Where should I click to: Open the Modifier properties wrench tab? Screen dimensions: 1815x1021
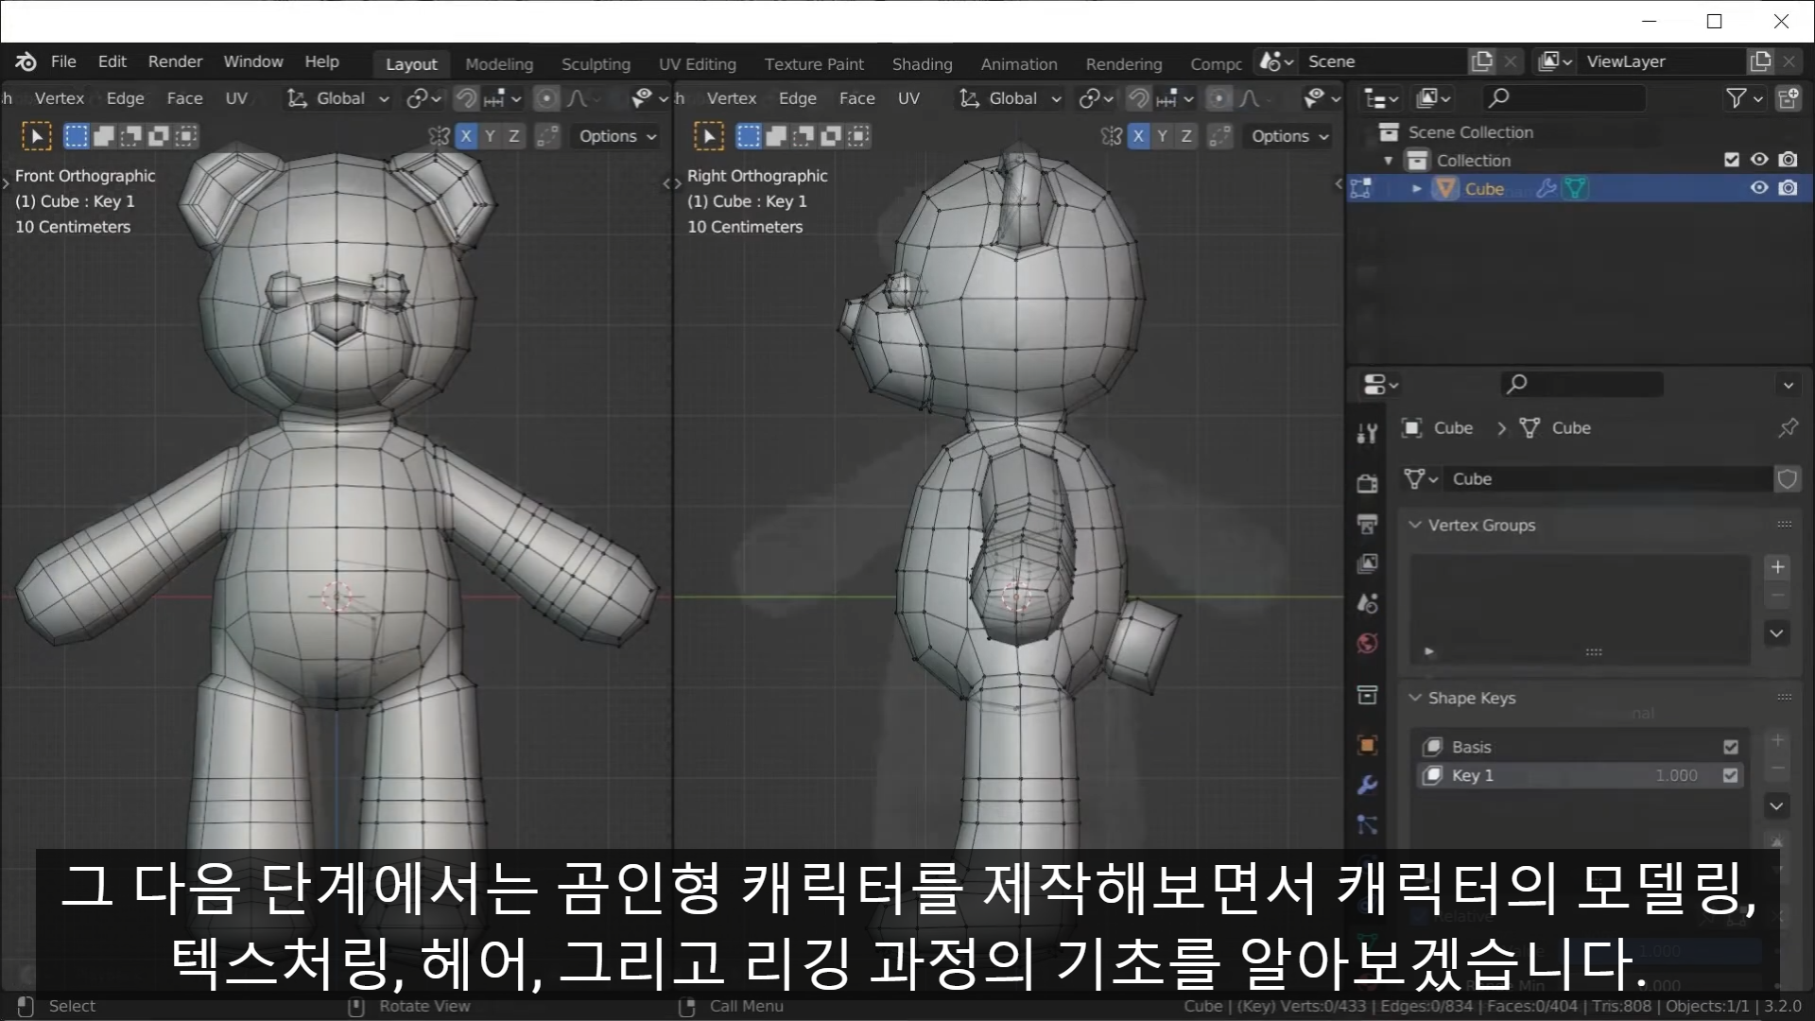[1367, 785]
